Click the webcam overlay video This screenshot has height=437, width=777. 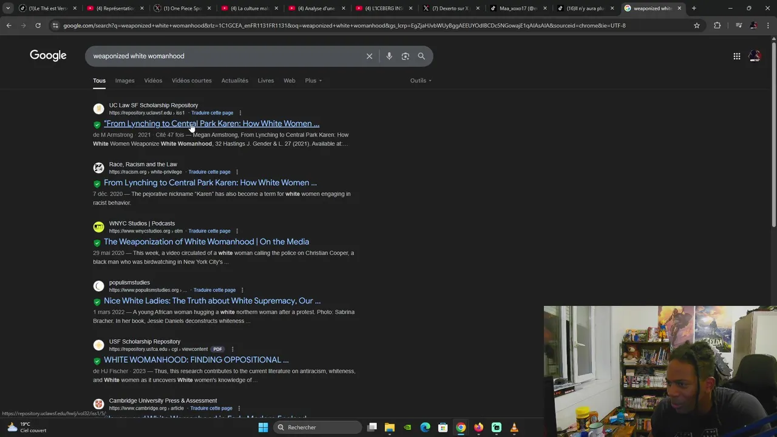pyautogui.click(x=660, y=371)
